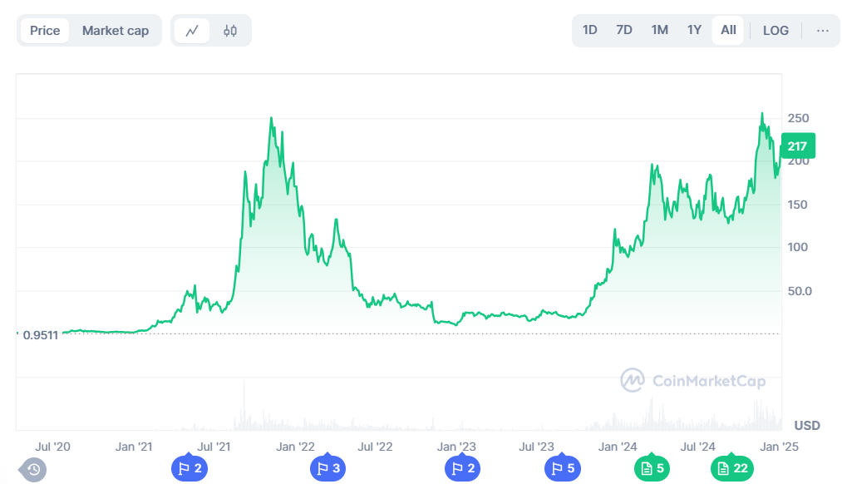Click the CoinMarketCap watermark logo
The image size is (842, 484).
coord(693,380)
